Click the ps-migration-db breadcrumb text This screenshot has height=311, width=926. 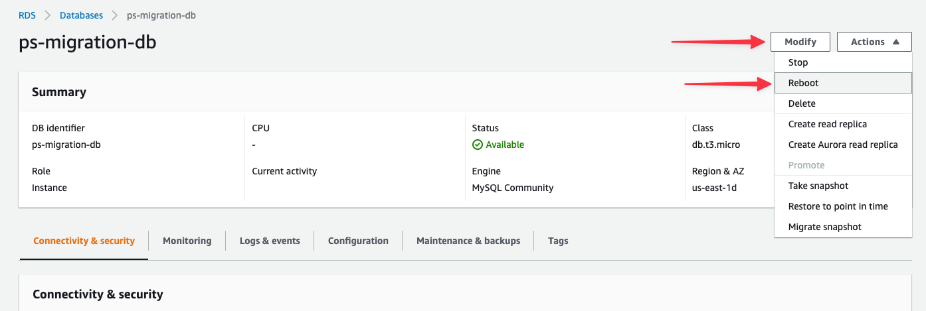tap(161, 15)
